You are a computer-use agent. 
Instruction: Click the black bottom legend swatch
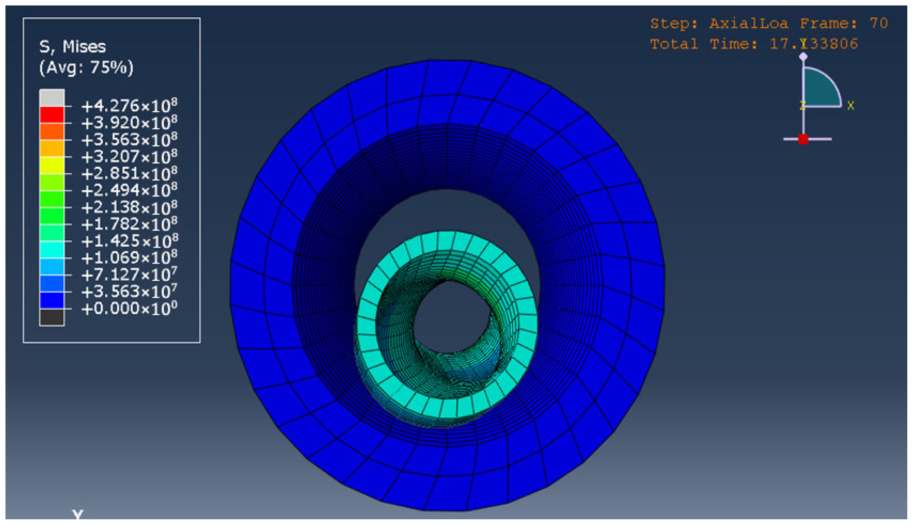tap(52, 317)
